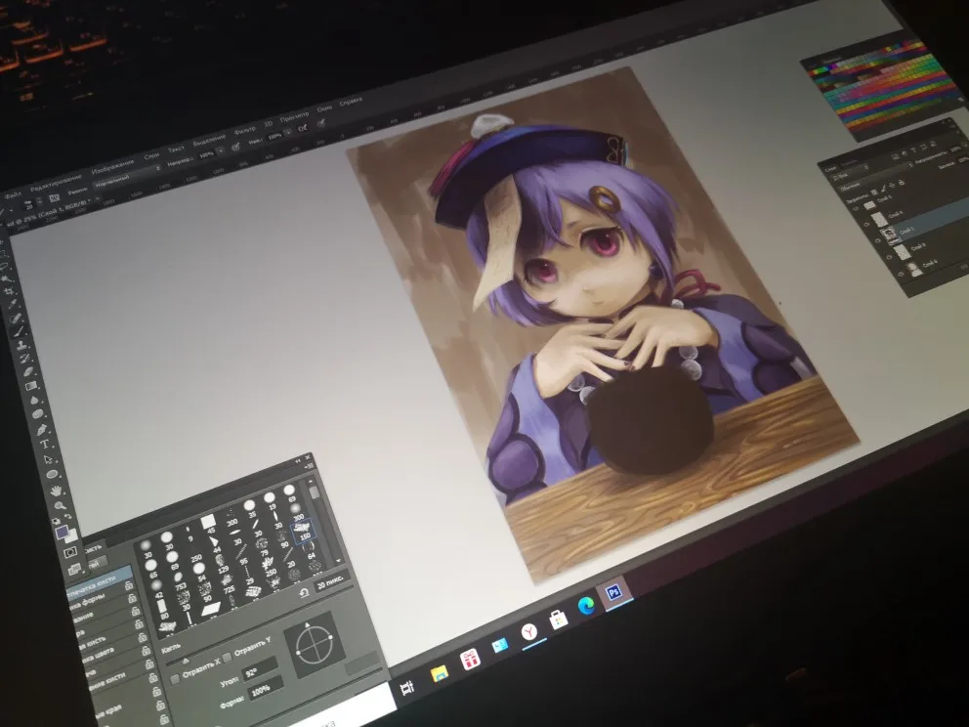
Task: Select Форма отпечатка кисти in Brush panel
Action: [100, 581]
